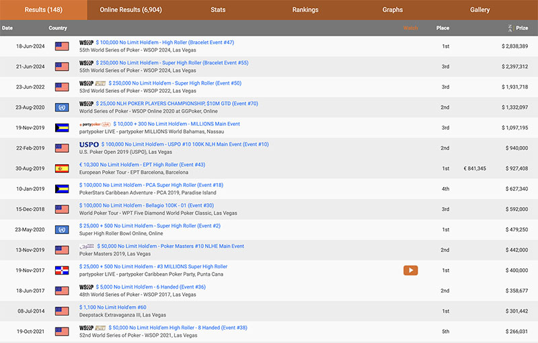Click the WSOP logo beside Bracelet Event #47
Image resolution: width=538 pixels, height=343 pixels.
pyautogui.click(x=86, y=42)
